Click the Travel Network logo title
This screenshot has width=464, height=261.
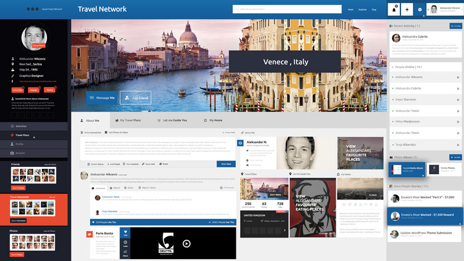[x=102, y=9]
